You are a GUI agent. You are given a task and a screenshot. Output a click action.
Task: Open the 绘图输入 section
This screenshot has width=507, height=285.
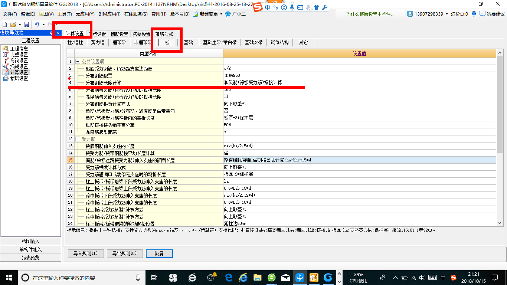point(30,241)
